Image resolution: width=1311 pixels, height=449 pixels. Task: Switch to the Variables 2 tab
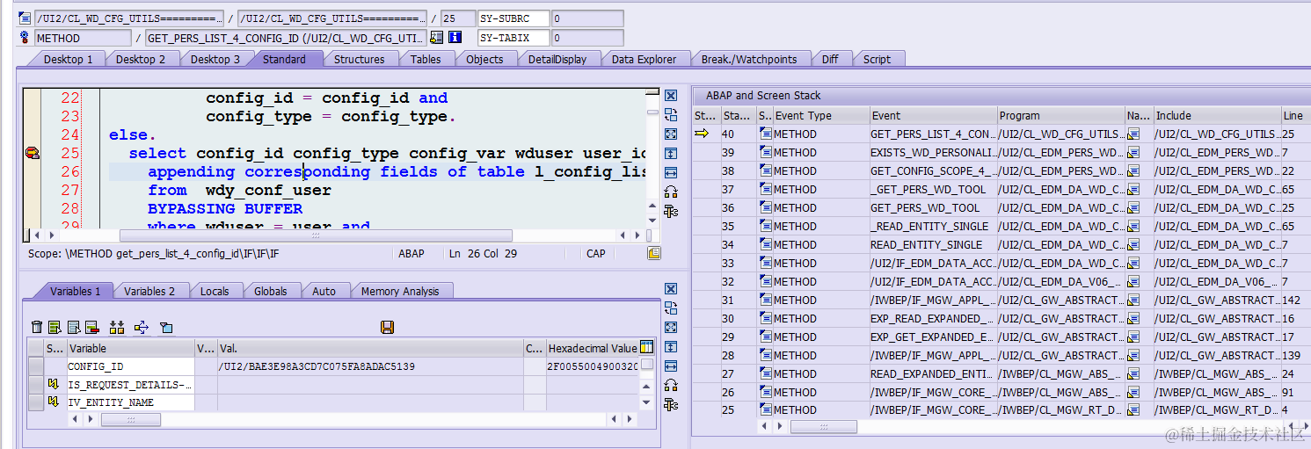[x=149, y=291]
